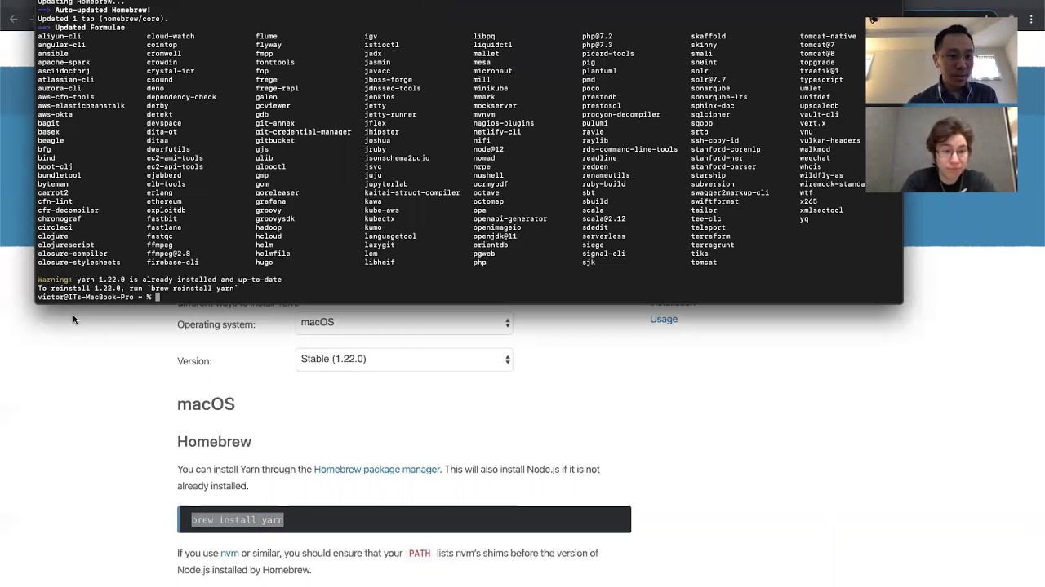Click 'skaffold' in the formulae list
Viewport: 1045px width, 587px height.
tap(708, 37)
